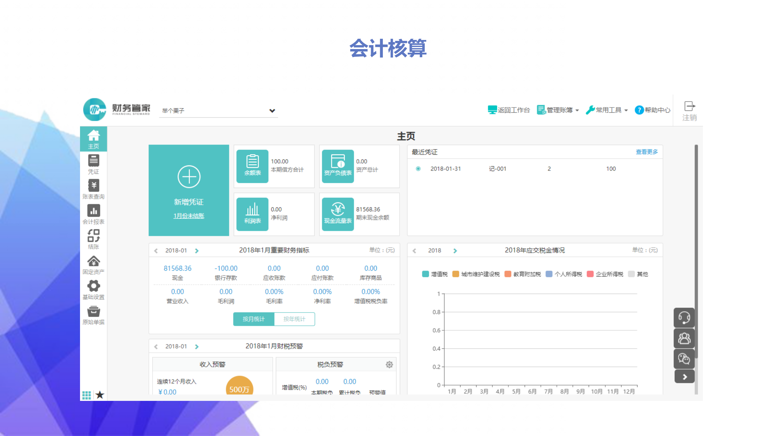This screenshot has width=776, height=436.
Task: Click the 记-001 voucher number
Action: tap(497, 169)
